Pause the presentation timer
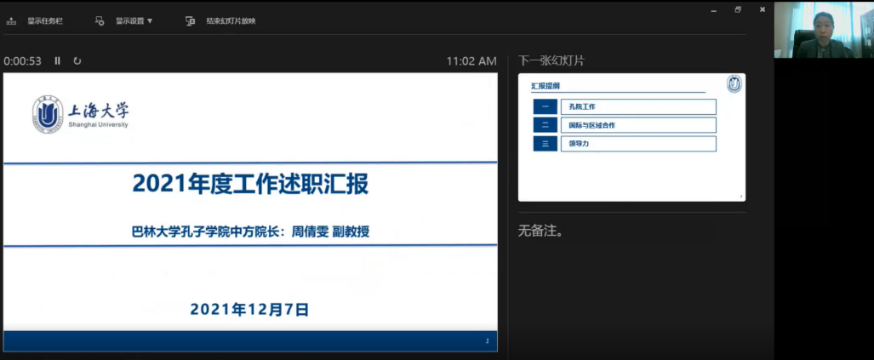 (x=57, y=60)
